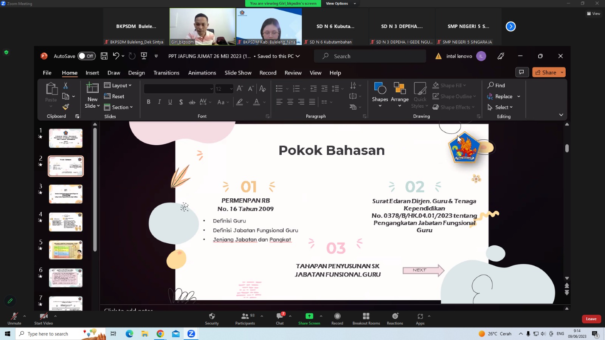
Task: Click the Increase indent icon
Action: click(324, 88)
